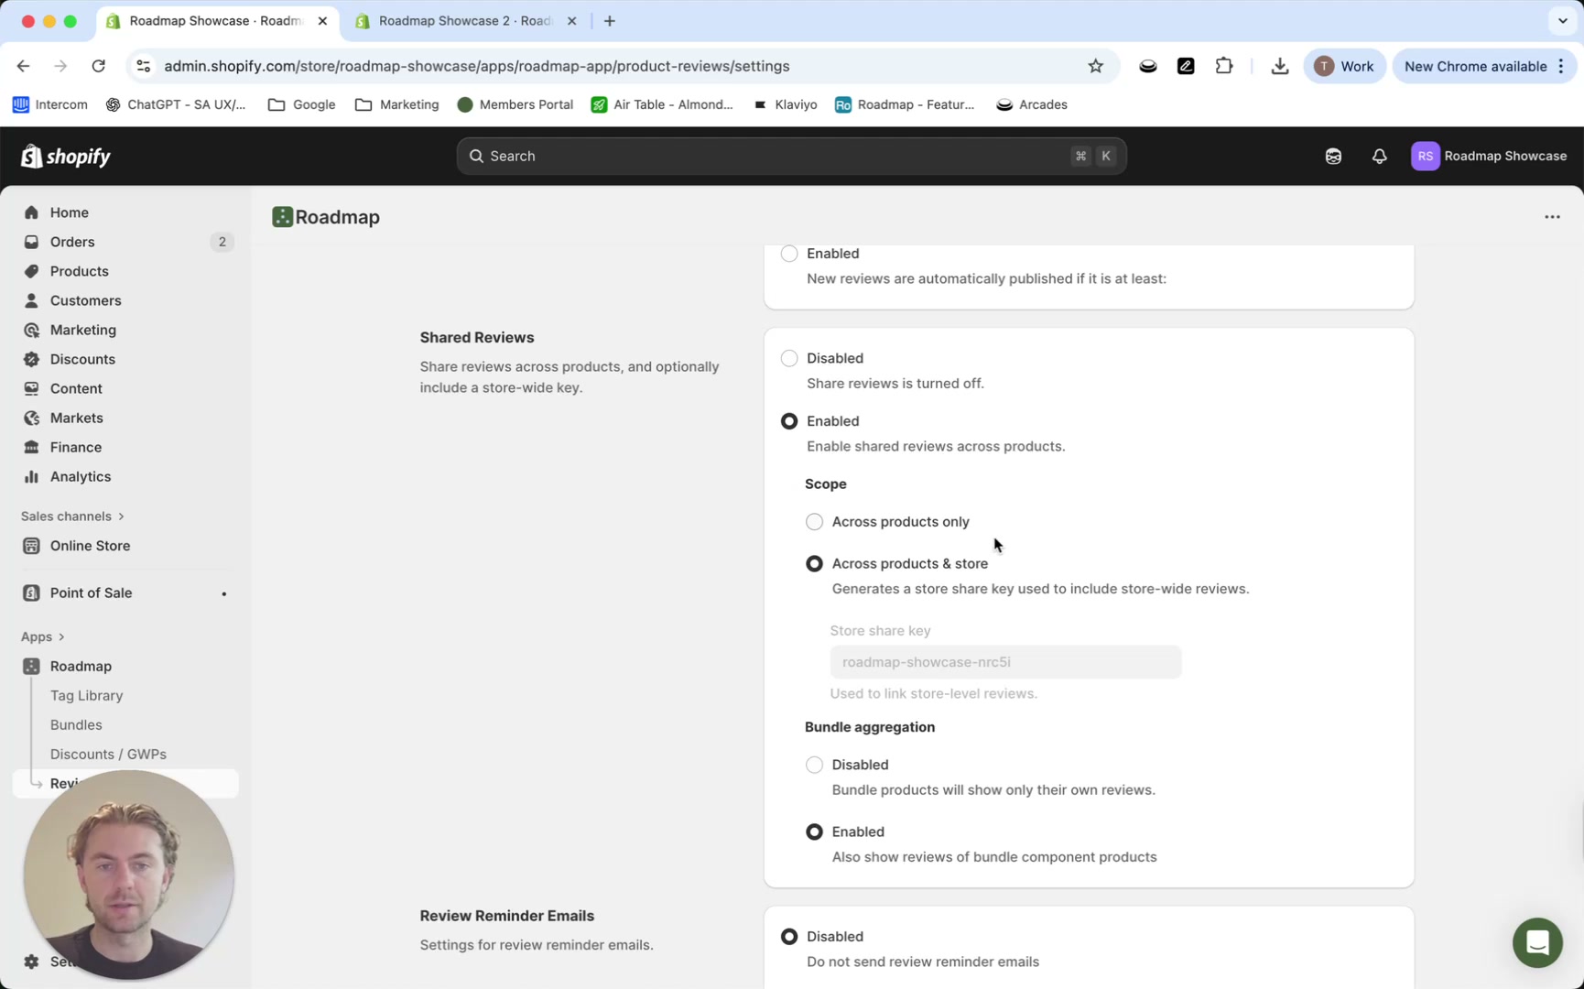Open the Discounts section
Image resolution: width=1584 pixels, height=989 pixels.
81,359
